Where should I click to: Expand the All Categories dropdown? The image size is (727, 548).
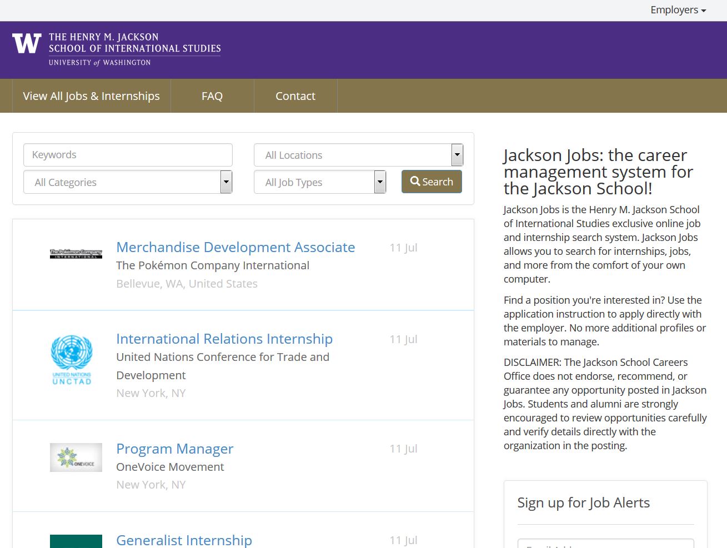tap(128, 182)
